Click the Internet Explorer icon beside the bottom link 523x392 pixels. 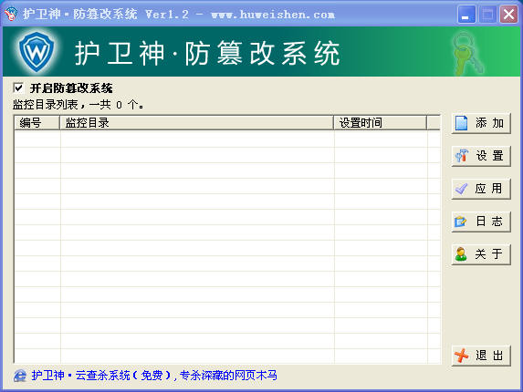pyautogui.click(x=20, y=376)
